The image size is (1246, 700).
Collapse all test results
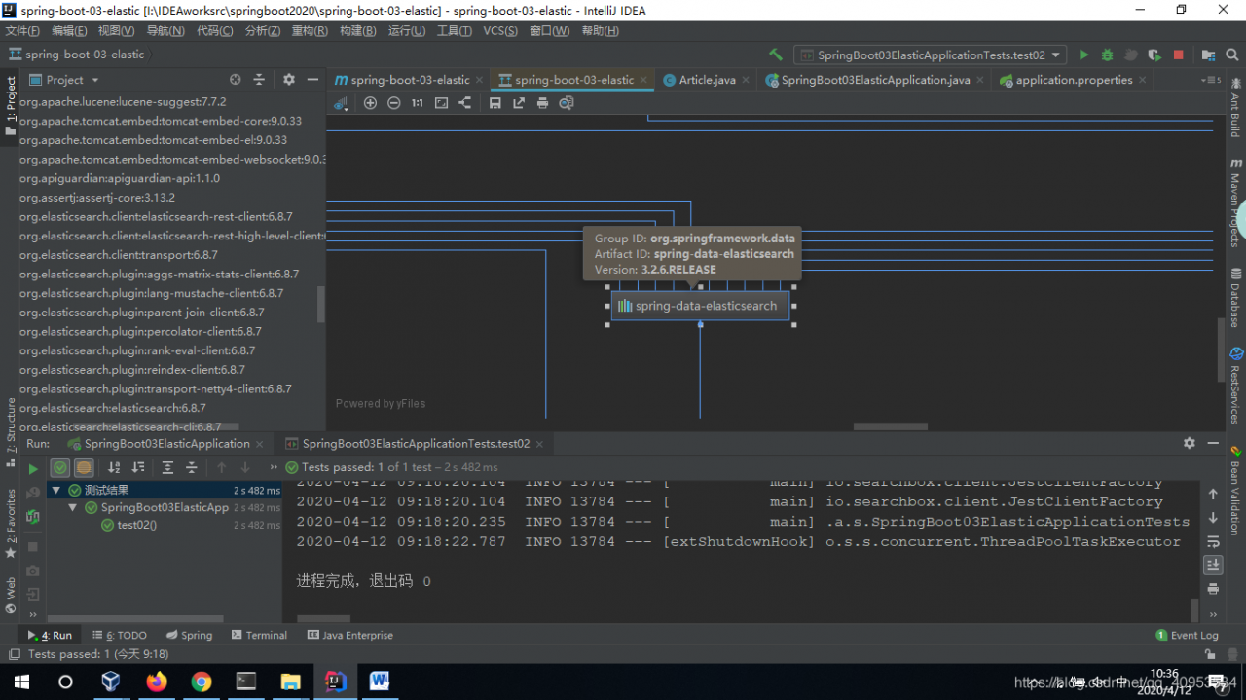(x=192, y=468)
